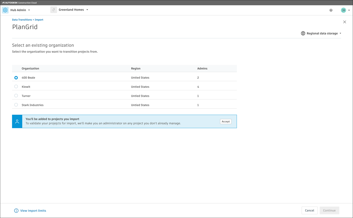Click the Admins count 2 for 400 Beale
This screenshot has height=218, width=353.
coord(198,78)
